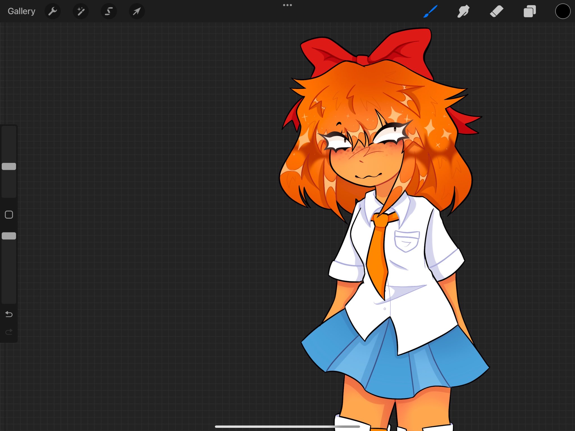Undo the last stroke using sidebar arrow
Image resolution: width=575 pixels, height=431 pixels.
click(x=9, y=314)
